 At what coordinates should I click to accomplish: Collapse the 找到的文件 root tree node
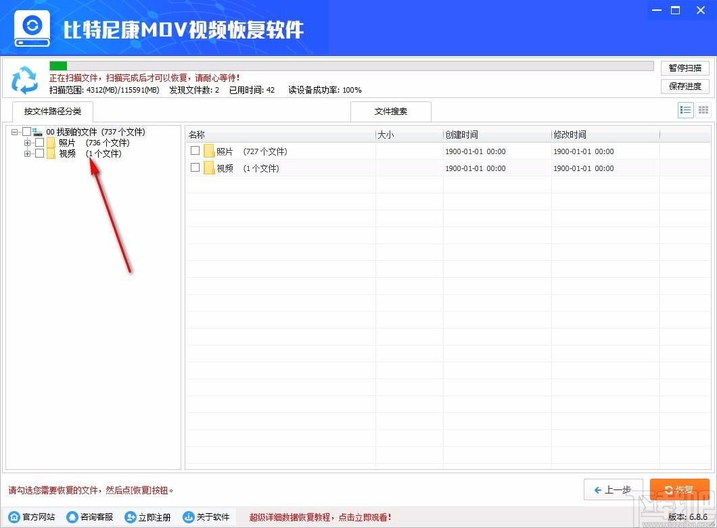[x=15, y=132]
